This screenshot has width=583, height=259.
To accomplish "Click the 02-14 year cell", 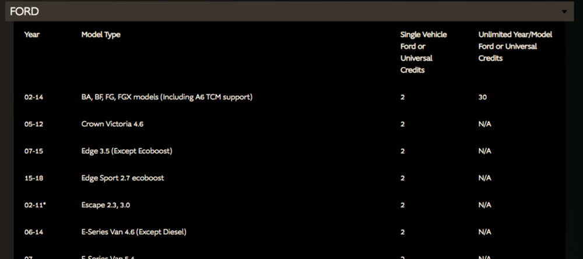I will pos(34,97).
